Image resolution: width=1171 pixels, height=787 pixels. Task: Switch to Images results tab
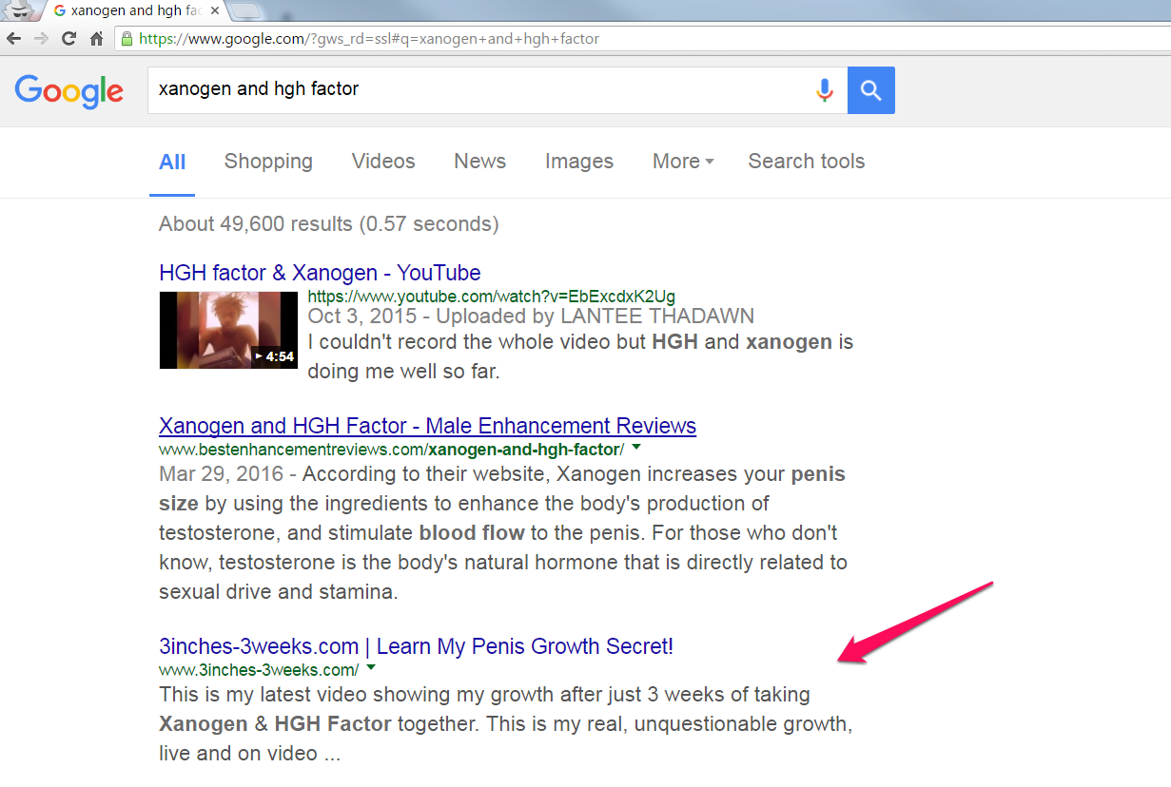tap(579, 162)
